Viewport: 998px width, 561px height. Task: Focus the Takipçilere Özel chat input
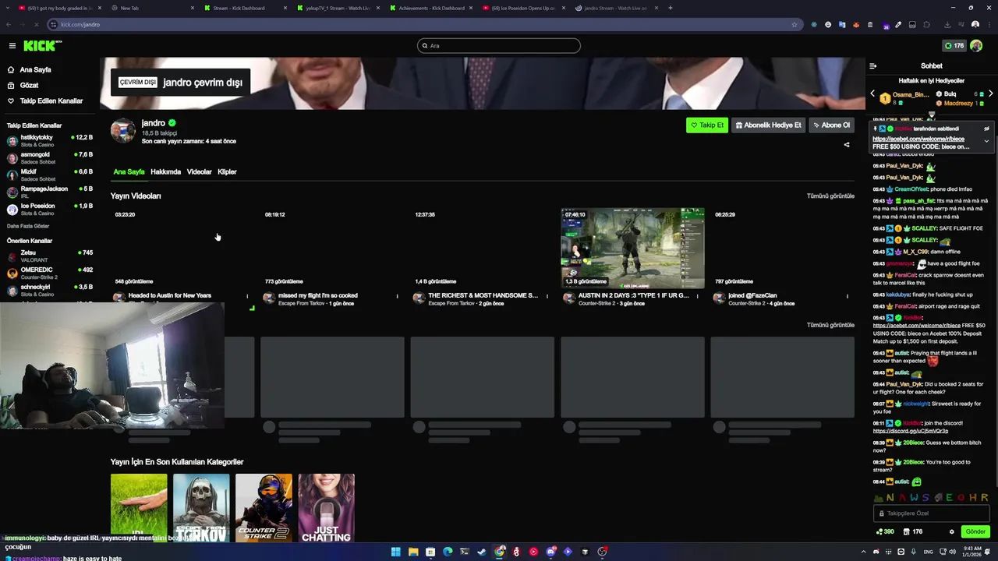(x=932, y=513)
